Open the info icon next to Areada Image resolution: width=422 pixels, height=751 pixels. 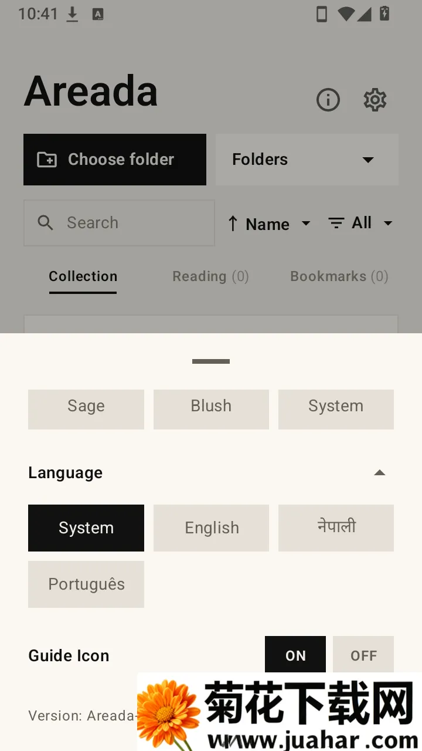tap(328, 100)
